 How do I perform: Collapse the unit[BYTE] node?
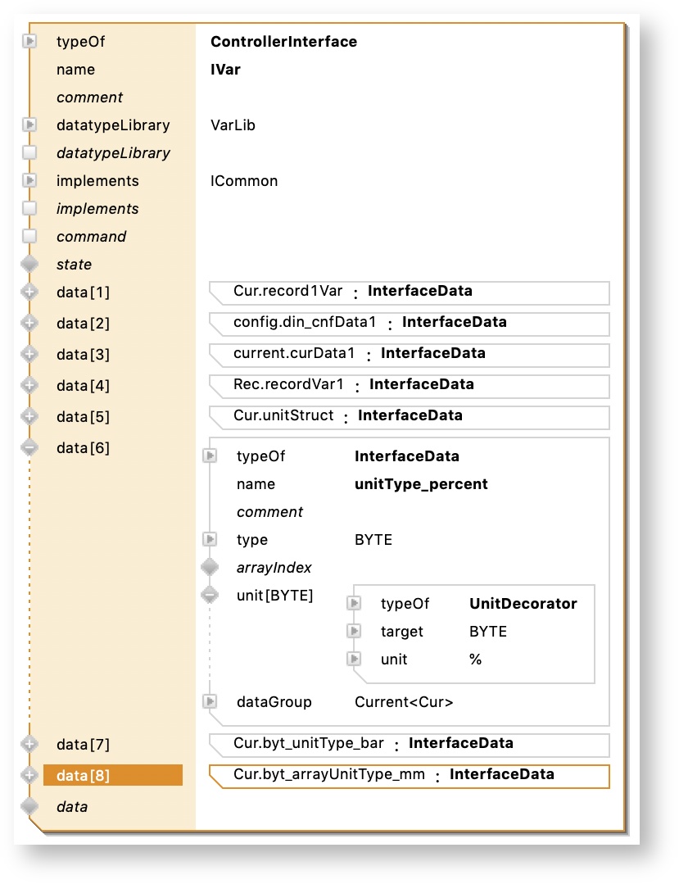[x=210, y=595]
